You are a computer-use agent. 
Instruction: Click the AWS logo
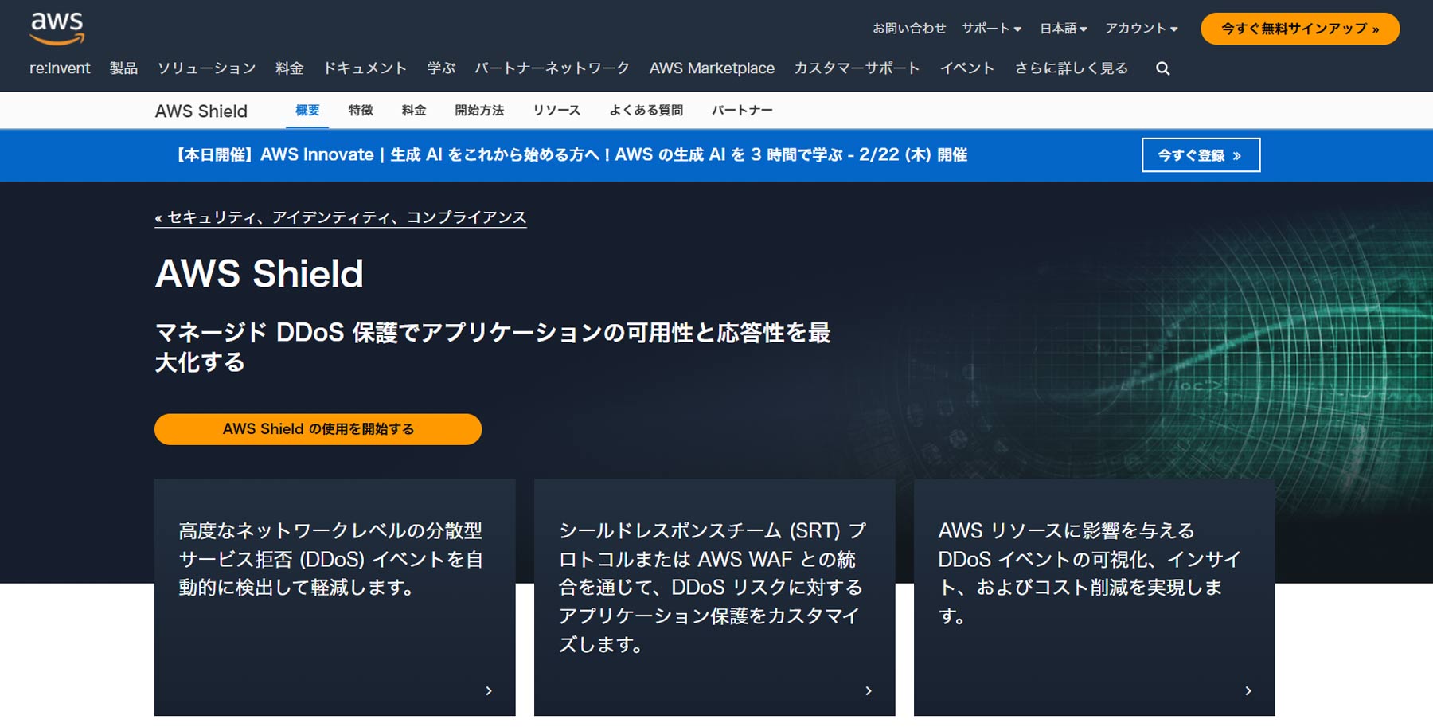click(x=57, y=26)
